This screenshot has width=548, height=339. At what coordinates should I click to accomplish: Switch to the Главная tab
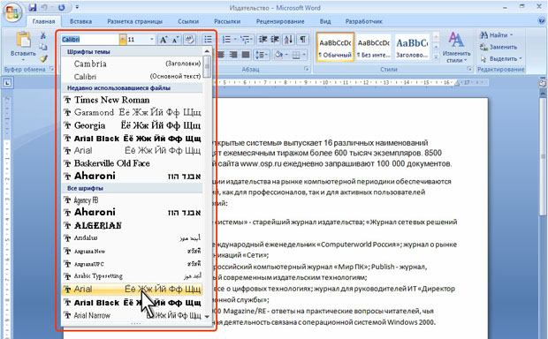click(43, 21)
